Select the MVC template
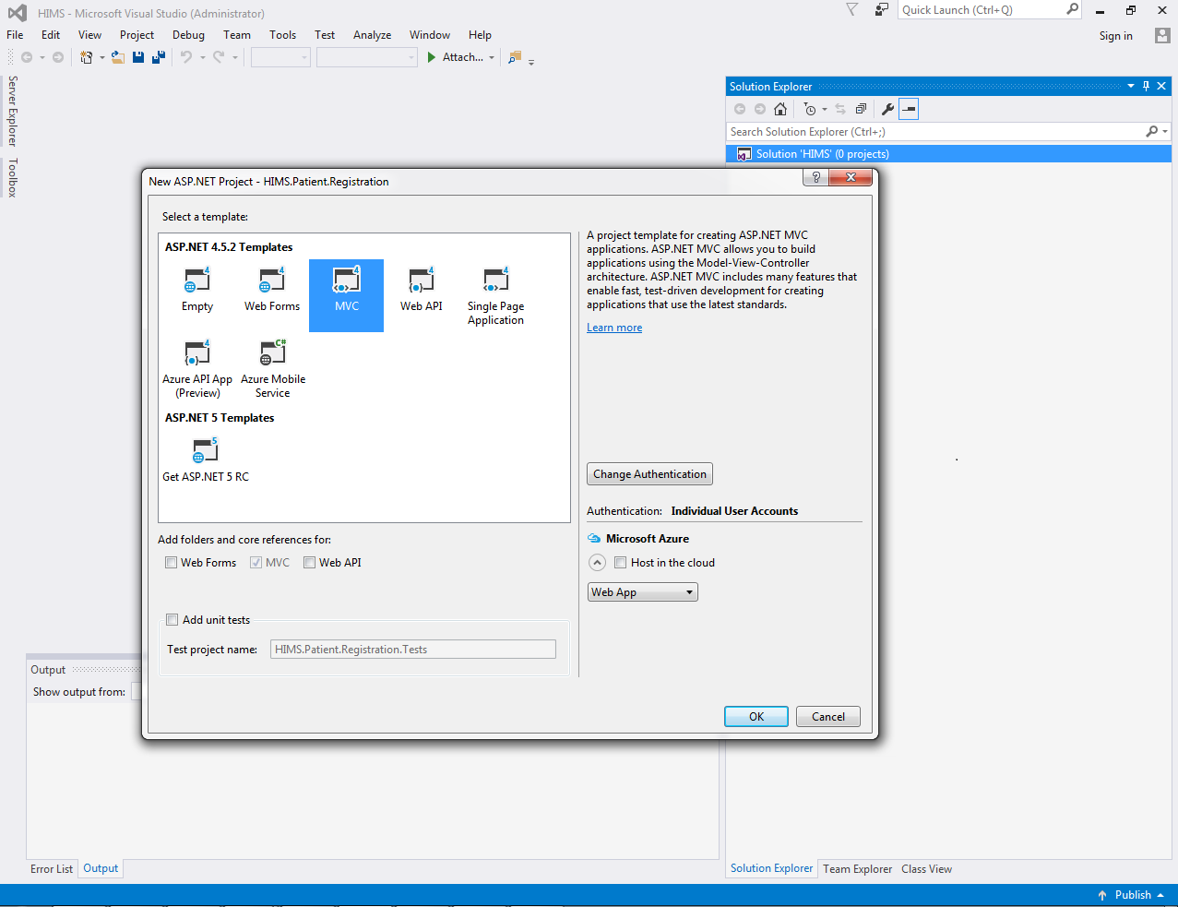Screen dimensions: 1178x907 (x=346, y=294)
